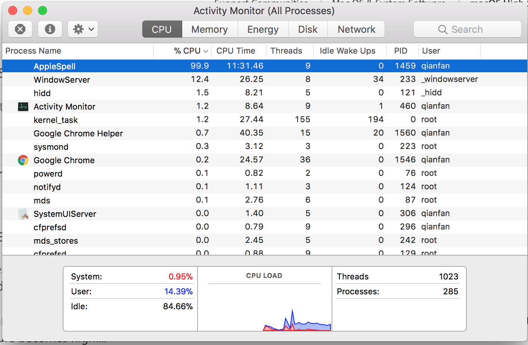Screen dimensions: 528x345
Task: Select the sysmond process row
Action: coord(265,146)
